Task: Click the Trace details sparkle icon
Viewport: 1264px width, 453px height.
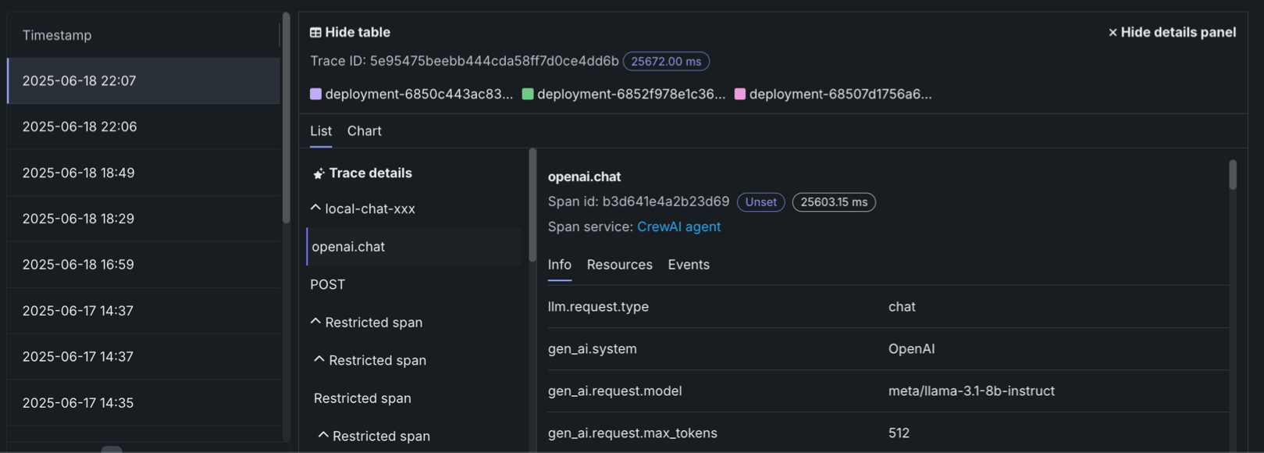Action: pos(319,173)
